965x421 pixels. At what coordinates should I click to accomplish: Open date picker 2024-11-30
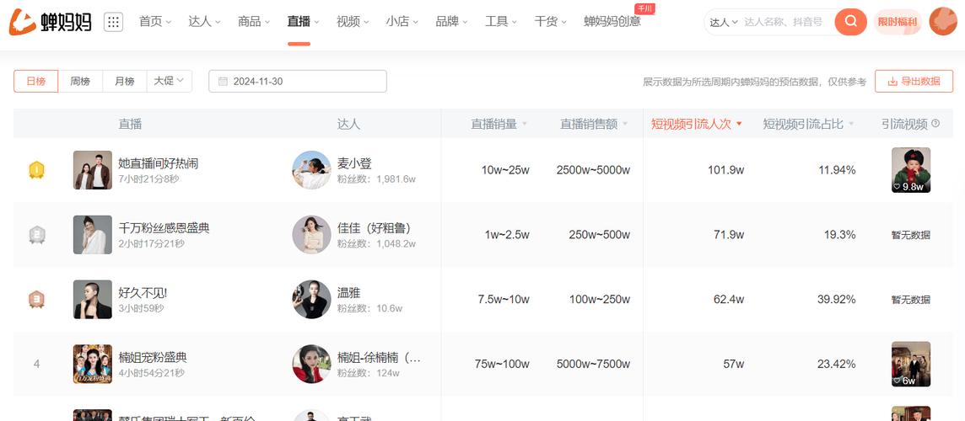[x=297, y=81]
